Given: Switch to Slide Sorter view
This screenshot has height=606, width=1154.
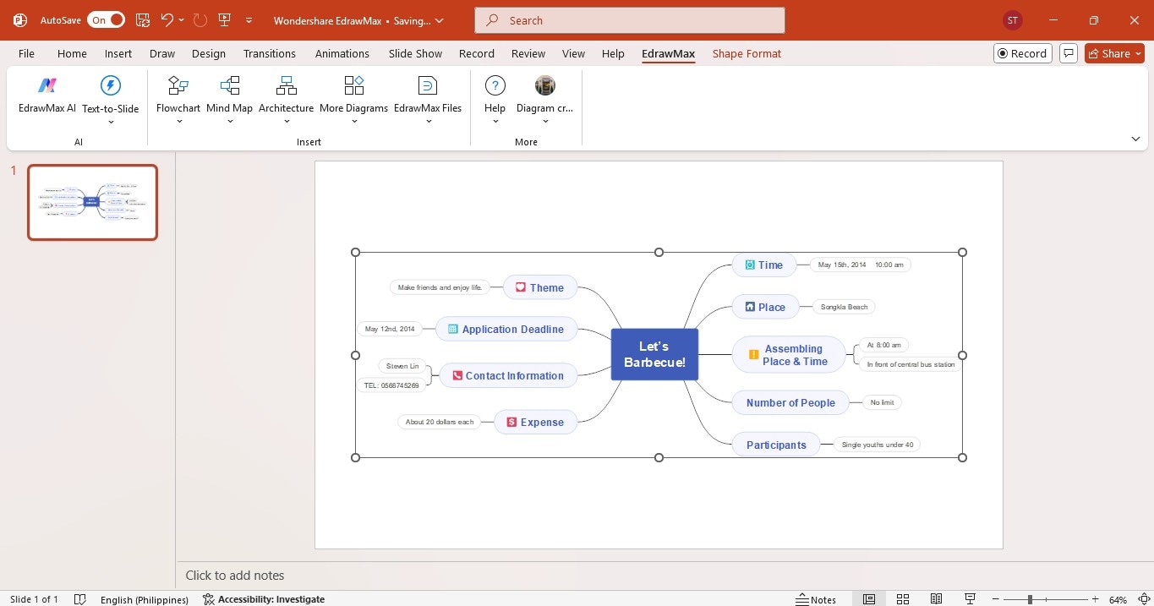Looking at the screenshot, I should coord(903,599).
